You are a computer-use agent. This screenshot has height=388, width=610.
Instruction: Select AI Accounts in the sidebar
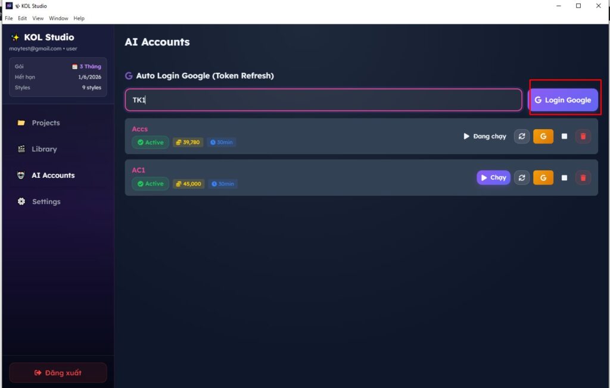pyautogui.click(x=52, y=175)
